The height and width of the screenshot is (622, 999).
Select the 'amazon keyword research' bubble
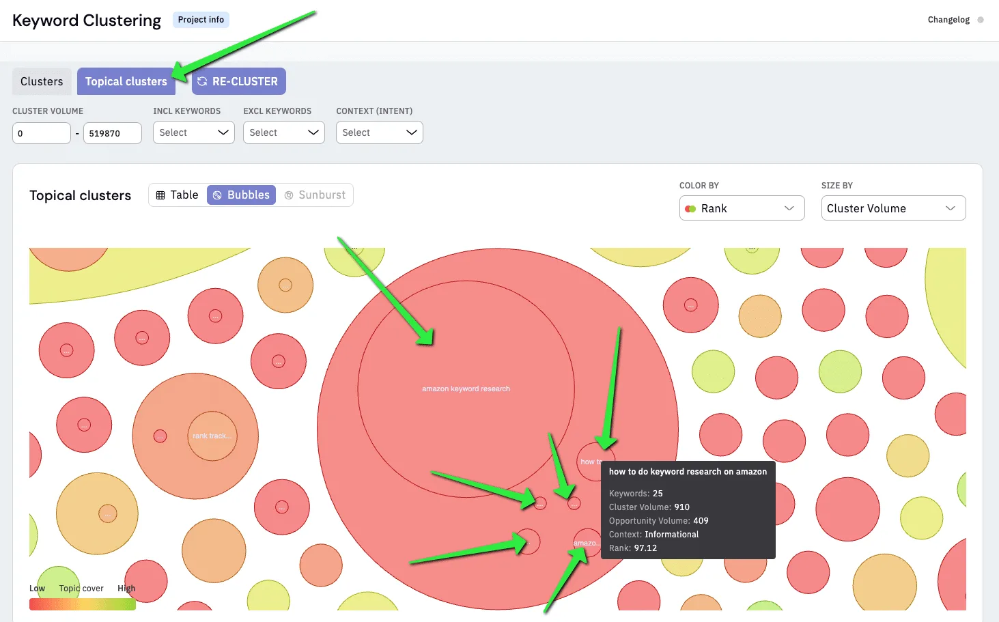(466, 389)
